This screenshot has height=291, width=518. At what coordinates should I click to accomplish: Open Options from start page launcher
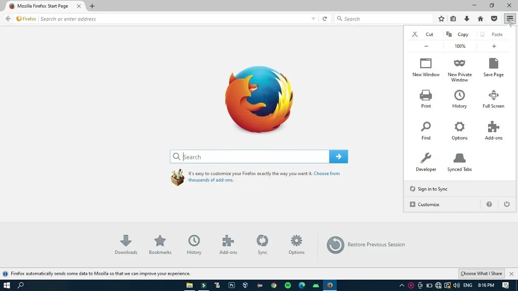(296, 245)
